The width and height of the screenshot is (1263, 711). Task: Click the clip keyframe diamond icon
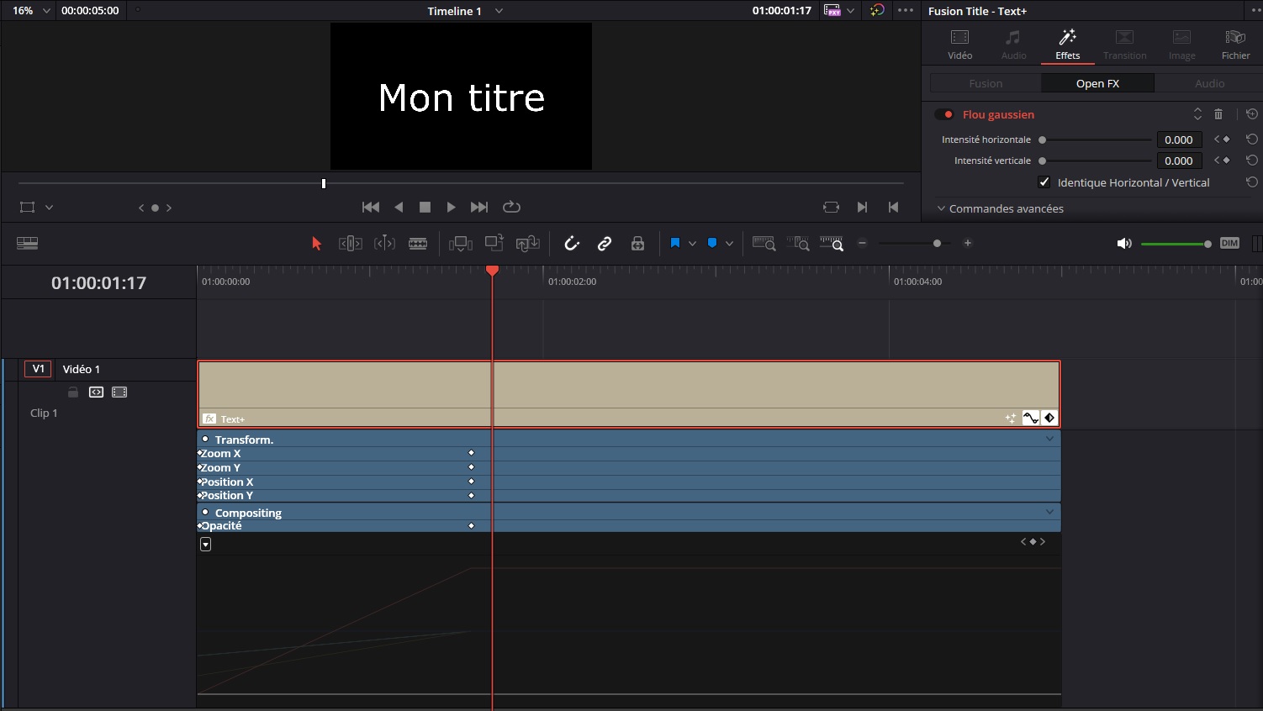coord(1049,418)
